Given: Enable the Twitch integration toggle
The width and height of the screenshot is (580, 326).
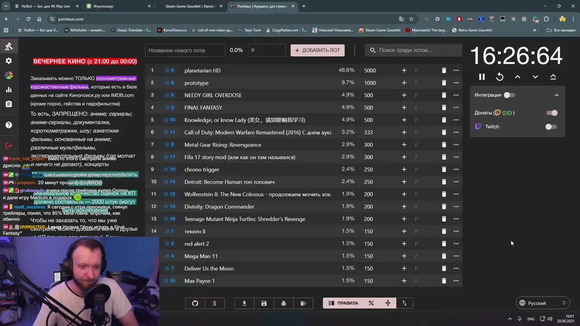Looking at the screenshot, I should pos(551,127).
